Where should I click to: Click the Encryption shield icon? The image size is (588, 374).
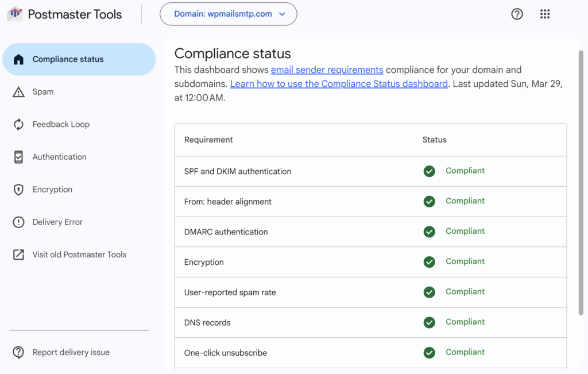click(18, 190)
